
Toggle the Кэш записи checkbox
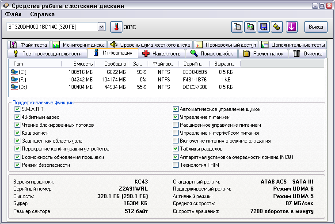18,133
